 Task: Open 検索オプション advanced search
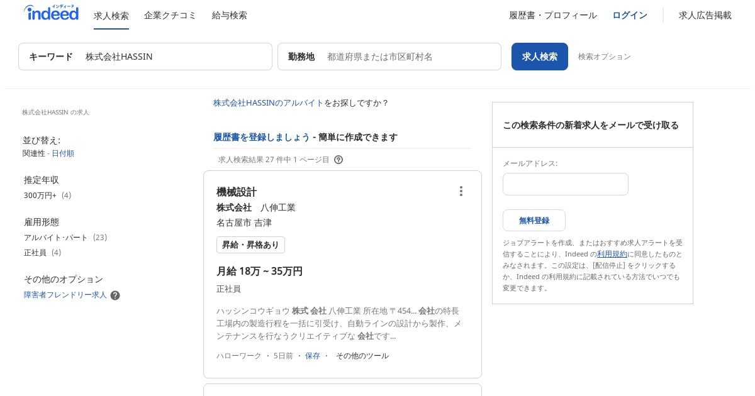point(605,57)
